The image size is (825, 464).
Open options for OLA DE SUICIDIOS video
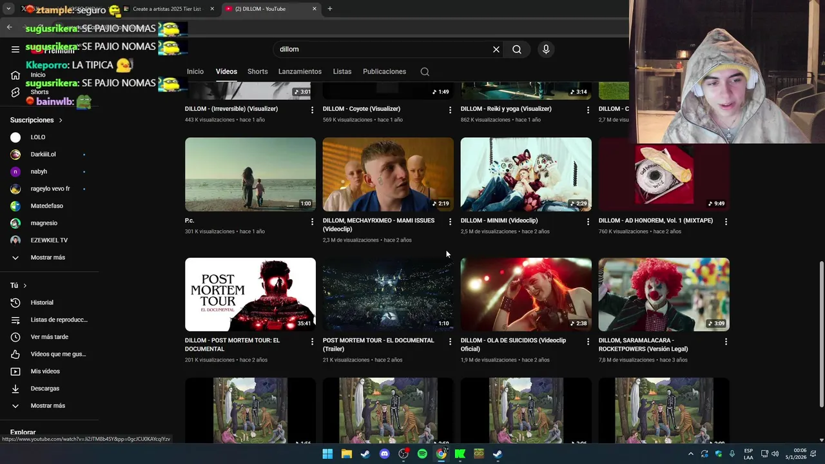click(x=588, y=342)
